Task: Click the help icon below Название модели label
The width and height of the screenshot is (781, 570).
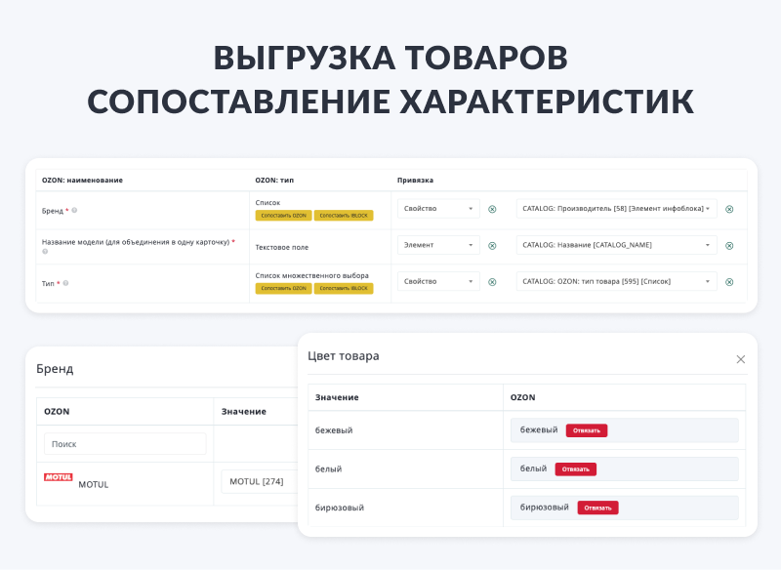Action: (x=45, y=252)
